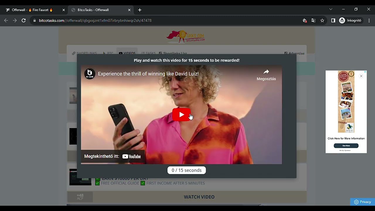
Task: Open video on YouTube logo link
Action: click(132, 156)
